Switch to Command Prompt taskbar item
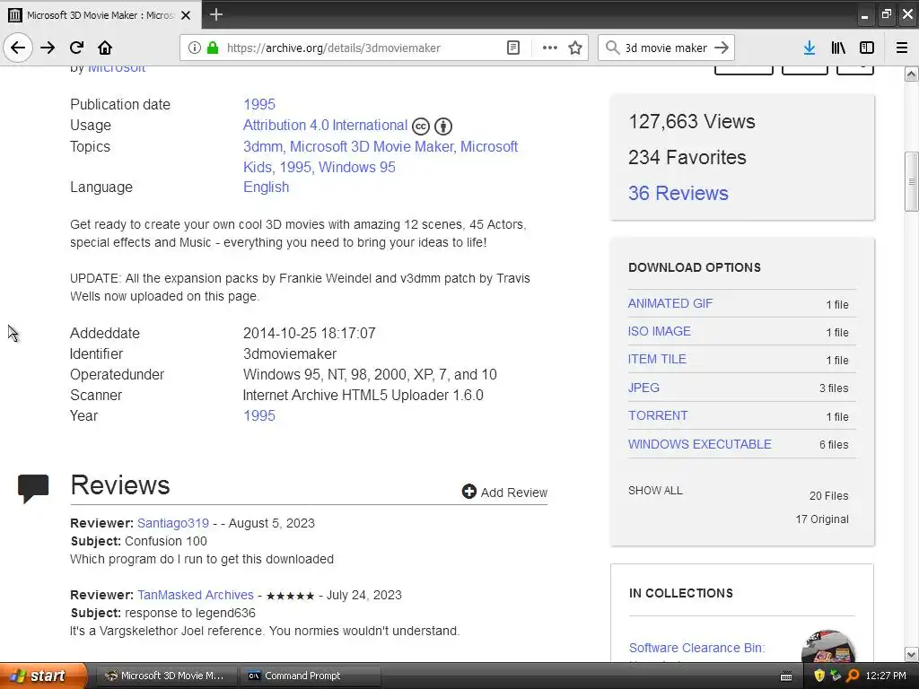Image resolution: width=919 pixels, height=689 pixels. click(x=311, y=676)
